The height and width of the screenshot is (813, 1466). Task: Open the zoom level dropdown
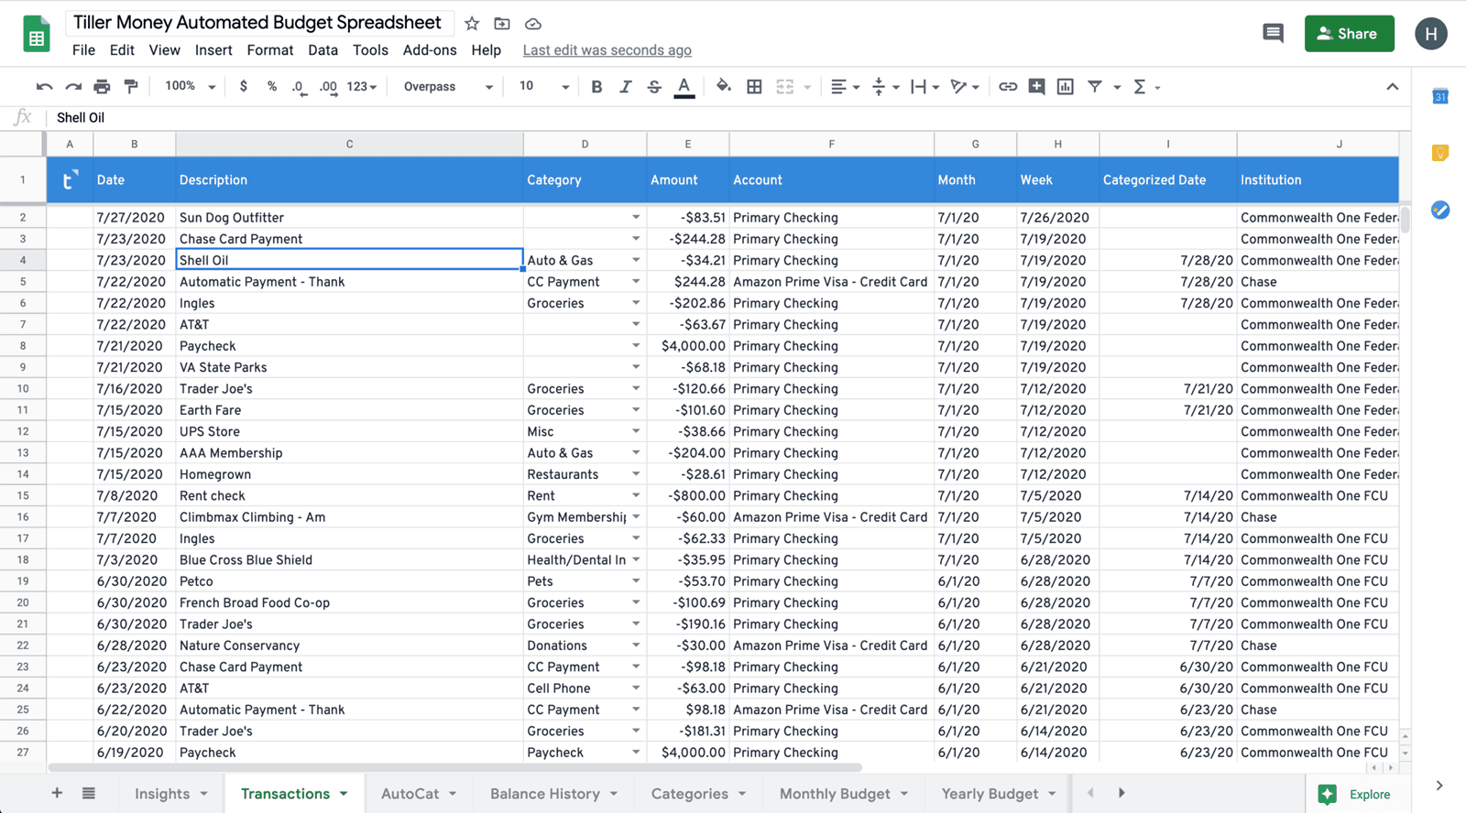pos(190,87)
